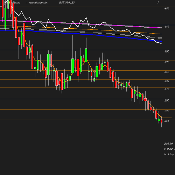Click the 334 price level label
The width and height of the screenshot is (175, 175).
[x=167, y=81]
